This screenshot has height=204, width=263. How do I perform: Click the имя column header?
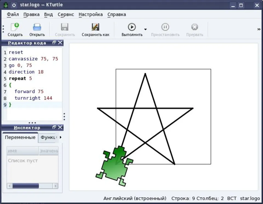(x=23, y=151)
